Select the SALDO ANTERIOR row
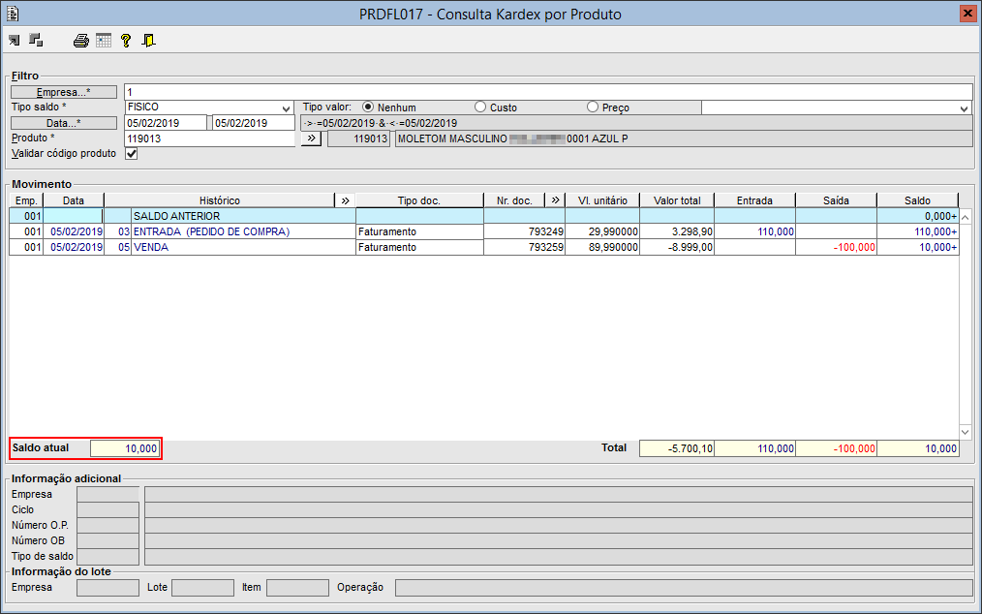982x614 pixels. (484, 216)
